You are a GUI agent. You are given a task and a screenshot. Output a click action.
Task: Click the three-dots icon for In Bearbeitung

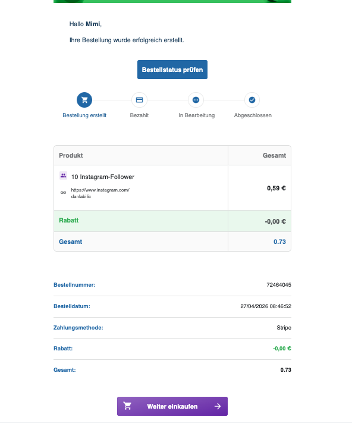point(196,100)
